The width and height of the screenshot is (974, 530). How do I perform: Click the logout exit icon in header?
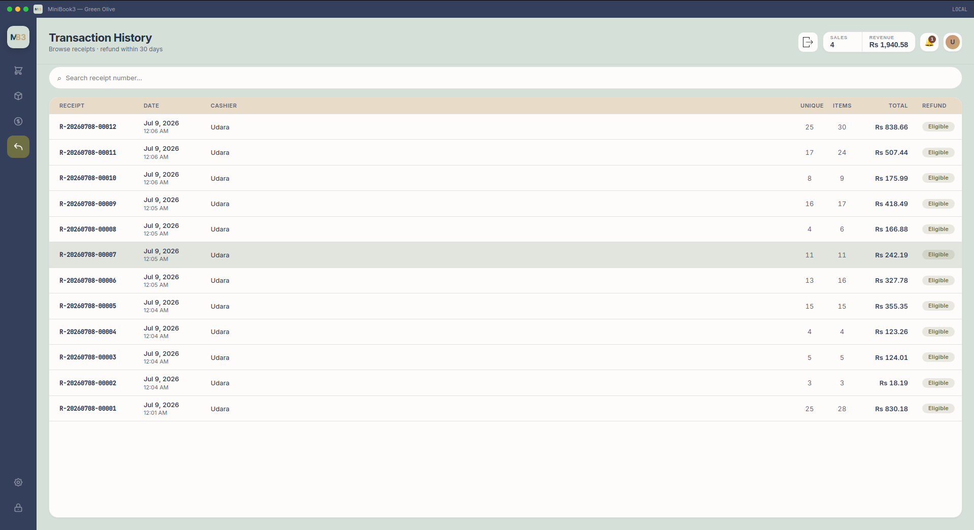pos(808,42)
